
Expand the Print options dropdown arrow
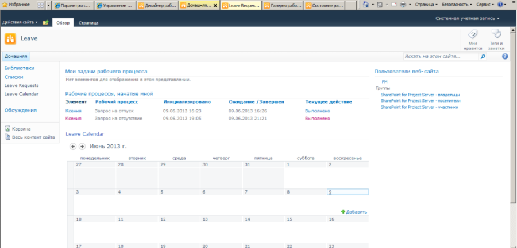(x=410, y=5)
